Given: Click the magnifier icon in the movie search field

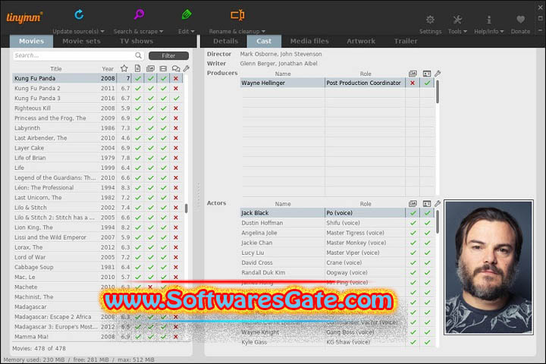Looking at the screenshot, I should pos(138,55).
